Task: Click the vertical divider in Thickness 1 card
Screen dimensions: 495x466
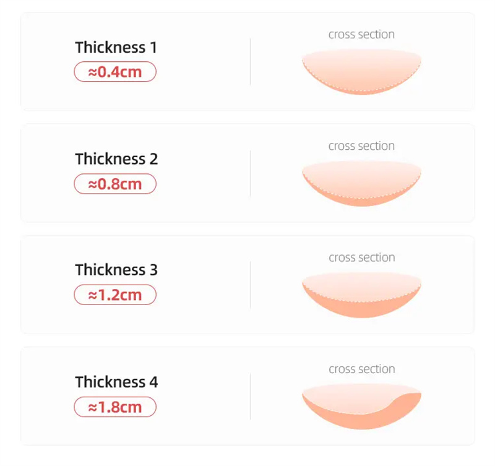Action: (x=251, y=62)
